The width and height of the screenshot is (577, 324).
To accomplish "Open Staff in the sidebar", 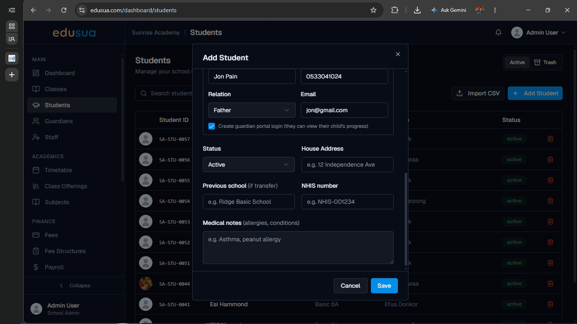I will click(72, 137).
